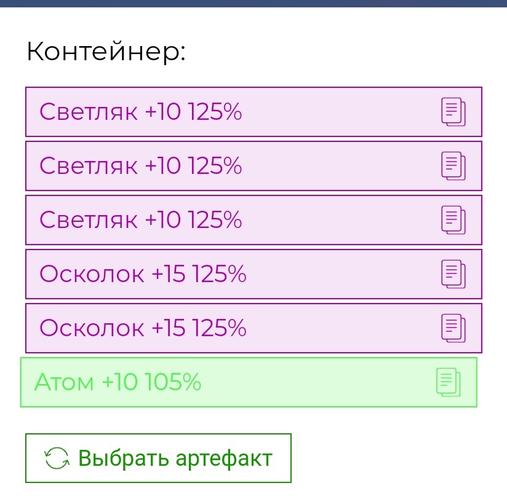Click the 105% value in Атом row

[x=173, y=382]
